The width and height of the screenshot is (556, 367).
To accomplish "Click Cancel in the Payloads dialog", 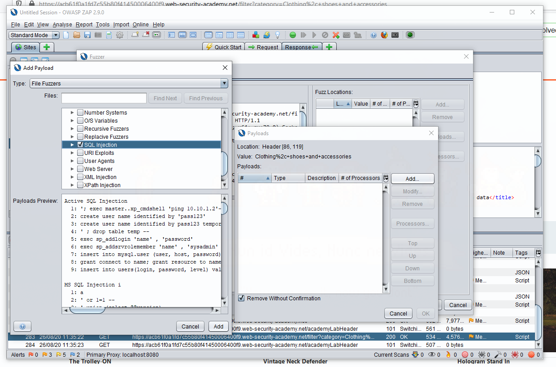I will pos(398,313).
